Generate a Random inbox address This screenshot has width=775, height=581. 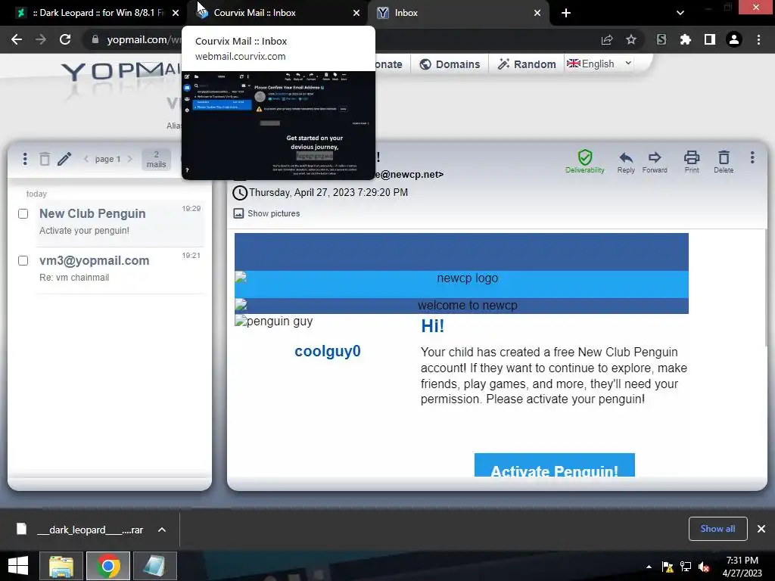(527, 64)
